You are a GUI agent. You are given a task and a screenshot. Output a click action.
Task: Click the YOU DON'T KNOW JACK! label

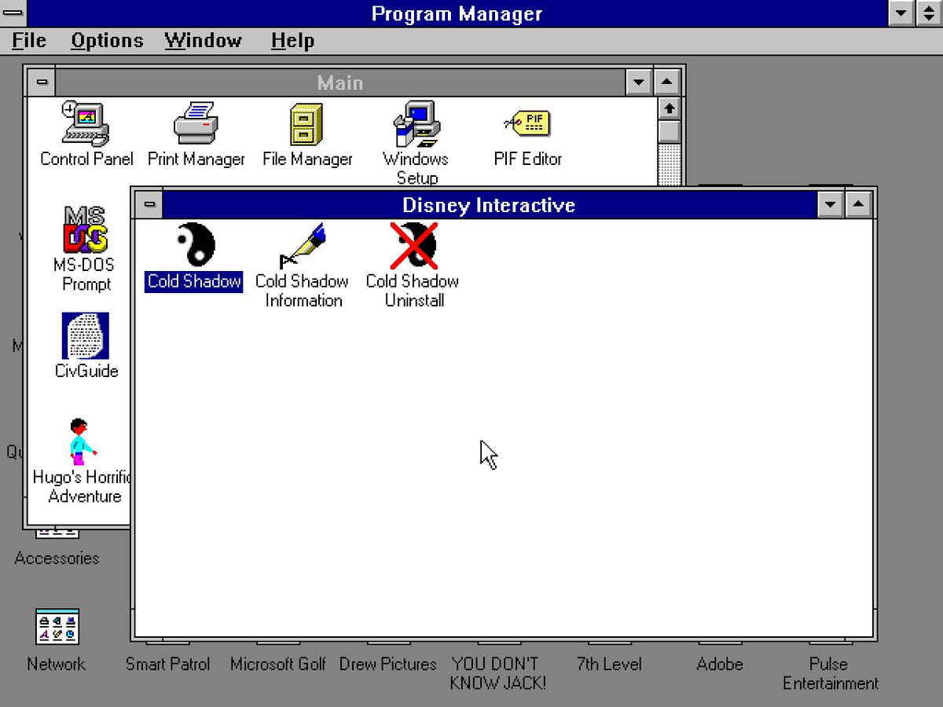tap(497, 674)
